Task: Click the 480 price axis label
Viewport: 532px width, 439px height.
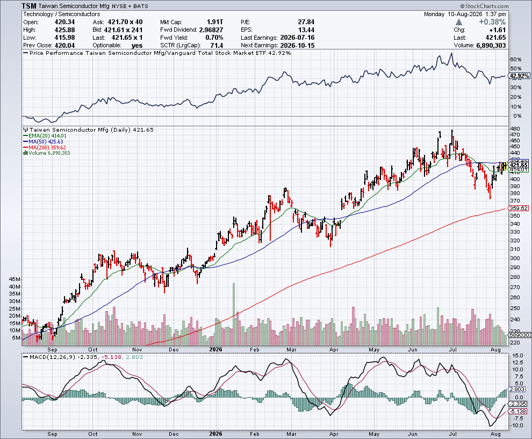Action: click(x=515, y=128)
